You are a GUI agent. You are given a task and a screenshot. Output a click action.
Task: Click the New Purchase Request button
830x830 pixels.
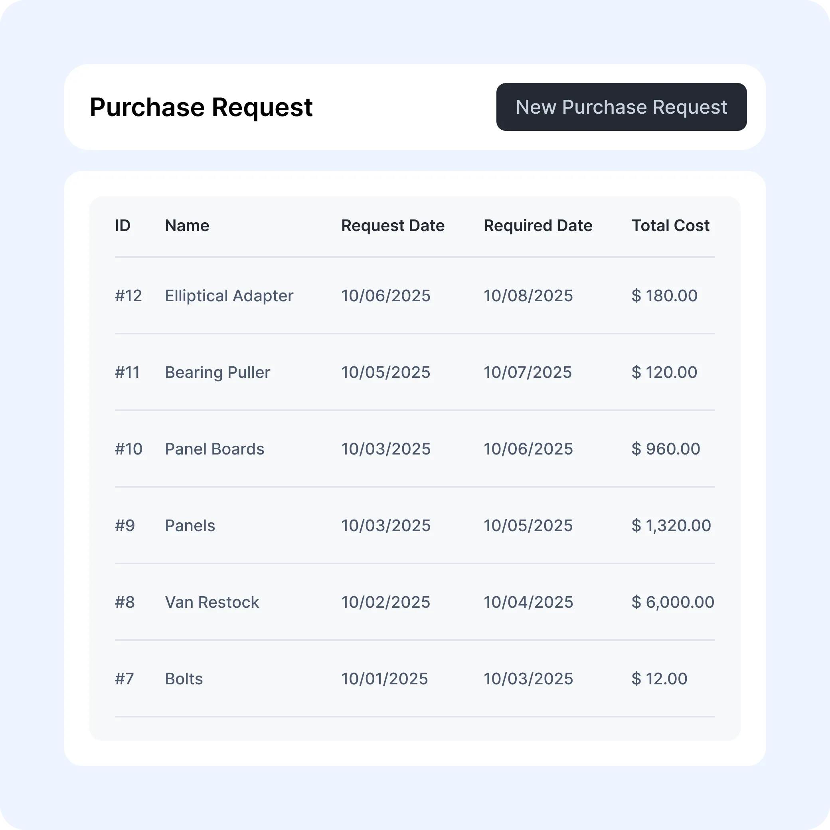click(621, 107)
